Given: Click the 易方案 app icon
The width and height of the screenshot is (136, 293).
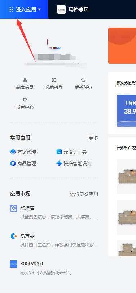Looking at the screenshot, I should [14, 236].
